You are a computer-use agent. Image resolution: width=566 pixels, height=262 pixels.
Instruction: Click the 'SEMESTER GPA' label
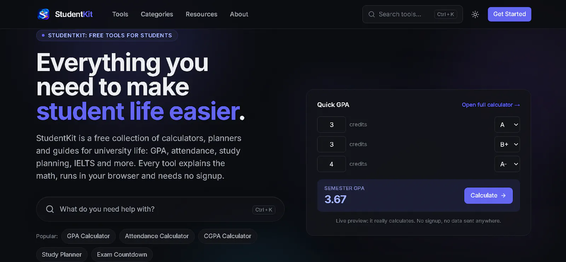click(344, 188)
